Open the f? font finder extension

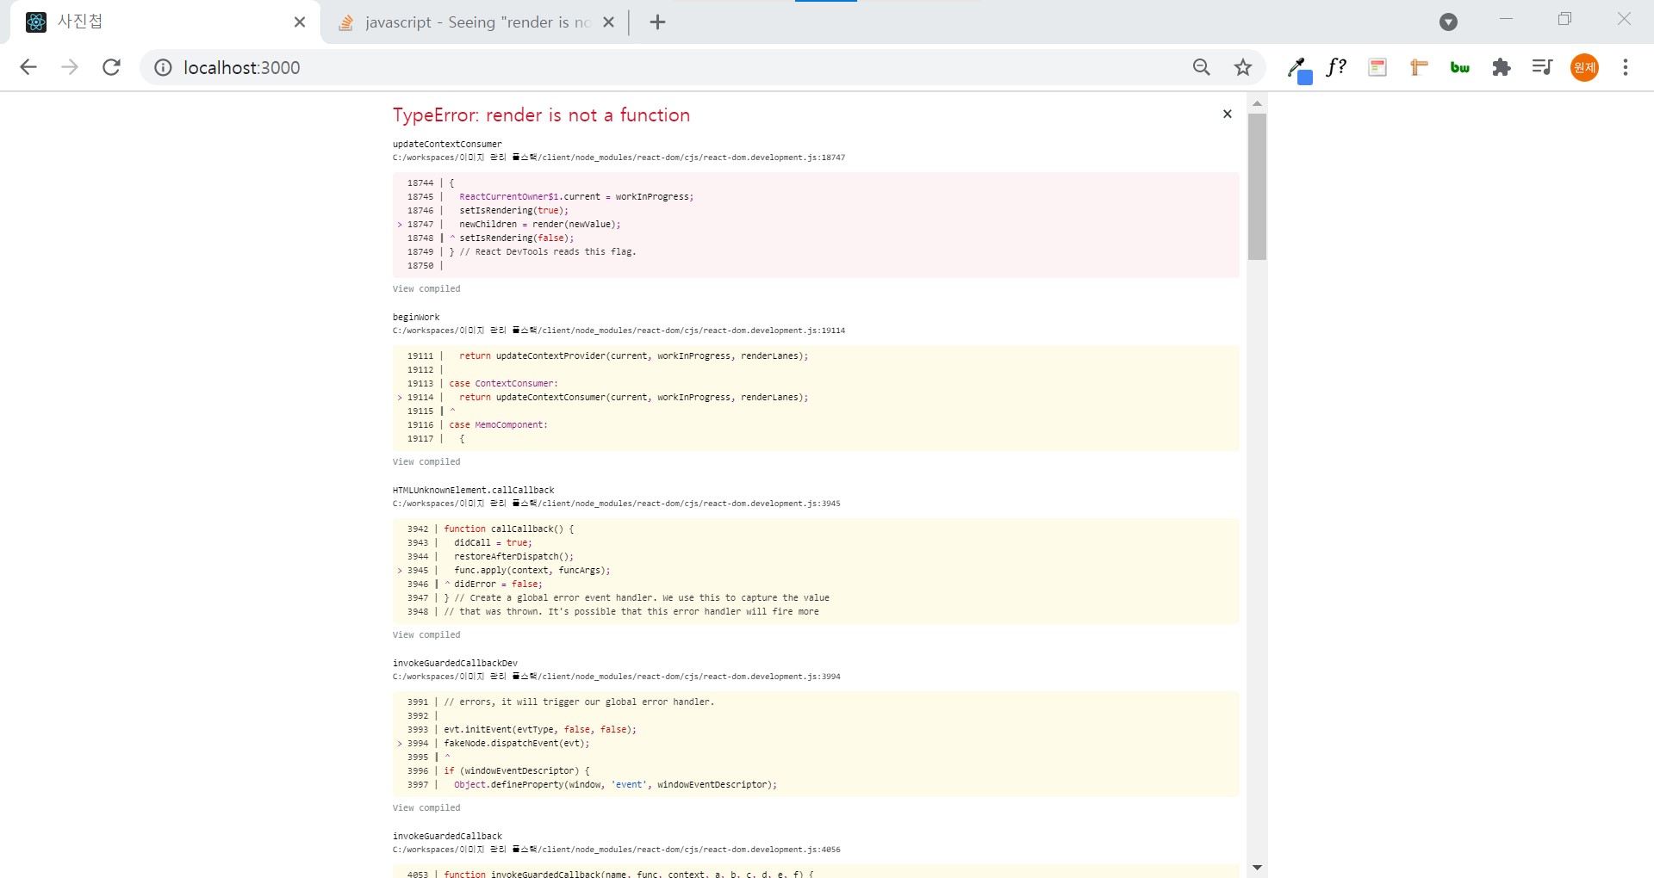(x=1336, y=67)
